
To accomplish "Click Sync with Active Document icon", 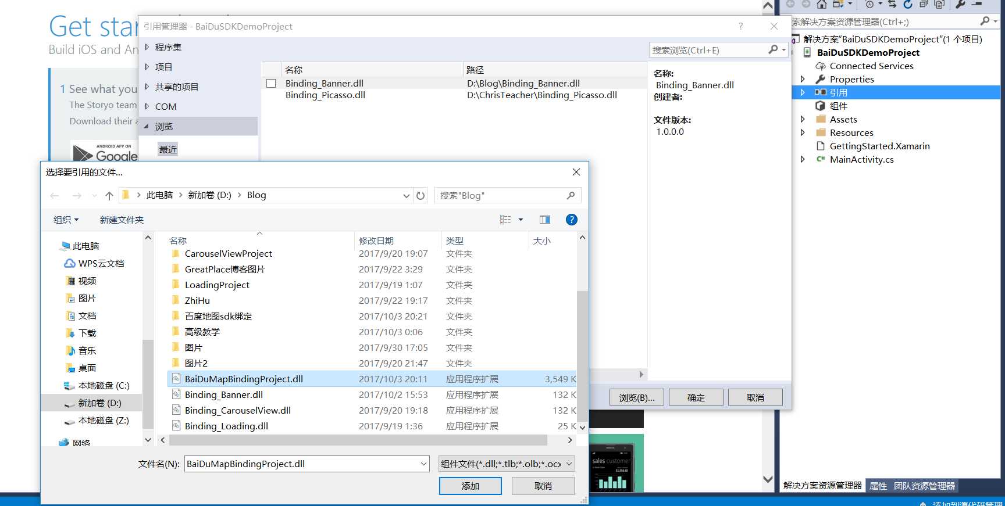I will (x=892, y=4).
